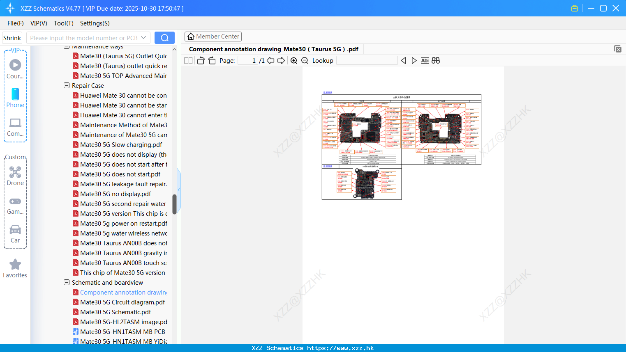Image resolution: width=626 pixels, height=352 pixels.
Task: Click the Lookup text field
Action: (367, 61)
